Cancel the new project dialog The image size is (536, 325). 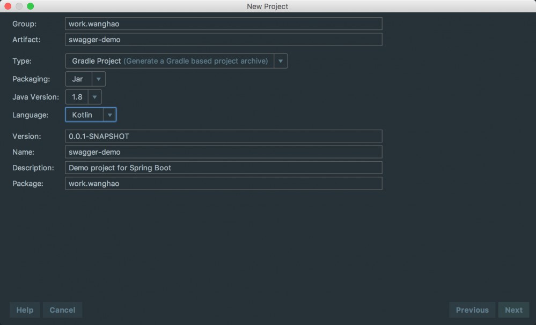[62, 309]
